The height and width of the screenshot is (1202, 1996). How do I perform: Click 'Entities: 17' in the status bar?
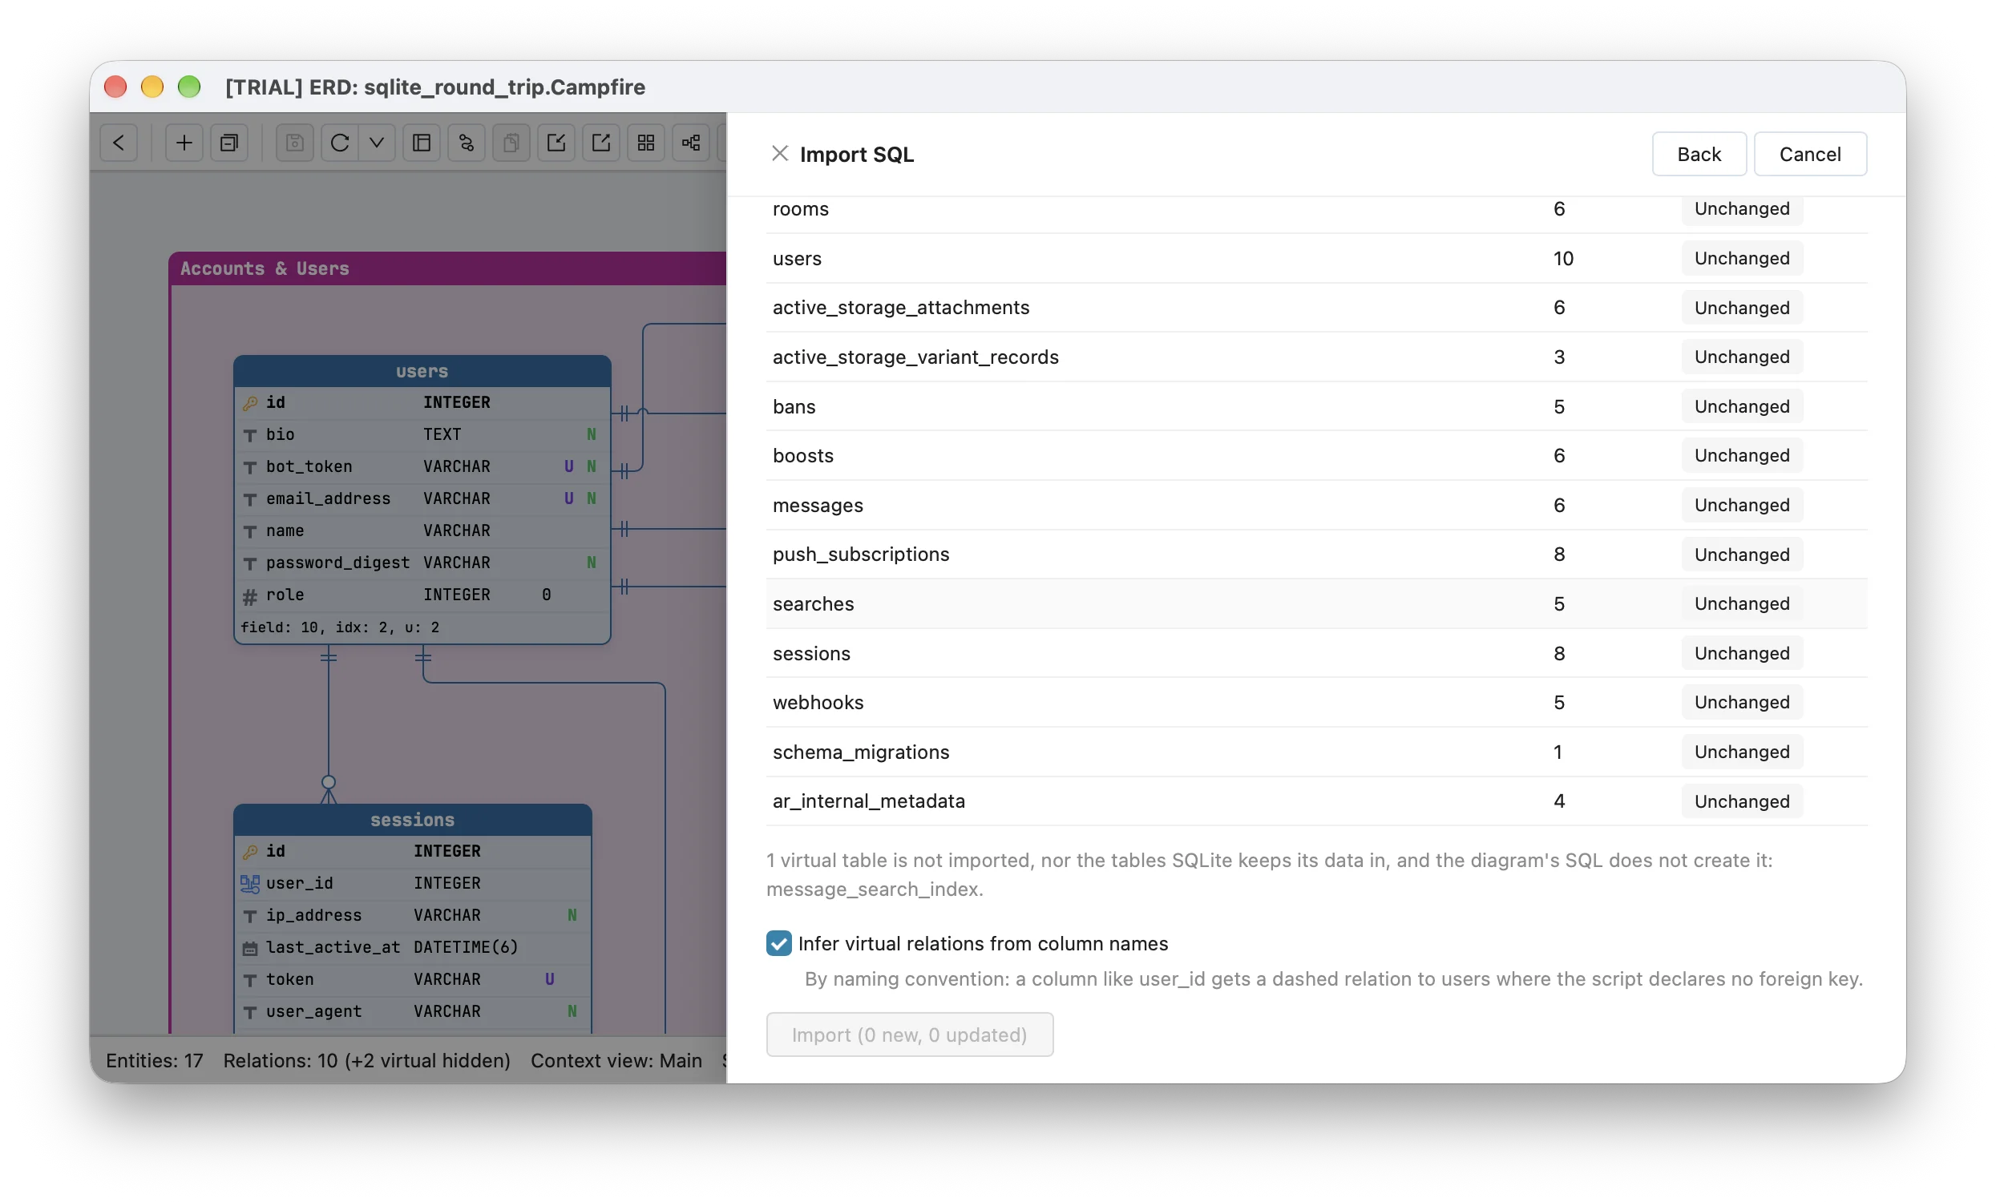(154, 1060)
